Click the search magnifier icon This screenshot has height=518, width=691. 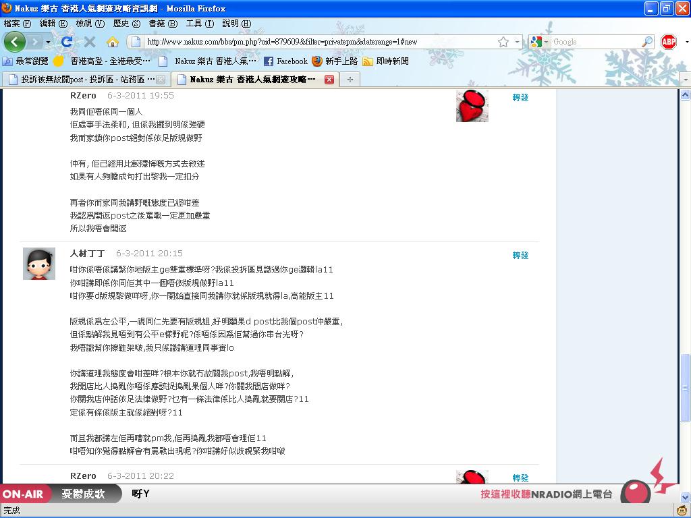[647, 42]
